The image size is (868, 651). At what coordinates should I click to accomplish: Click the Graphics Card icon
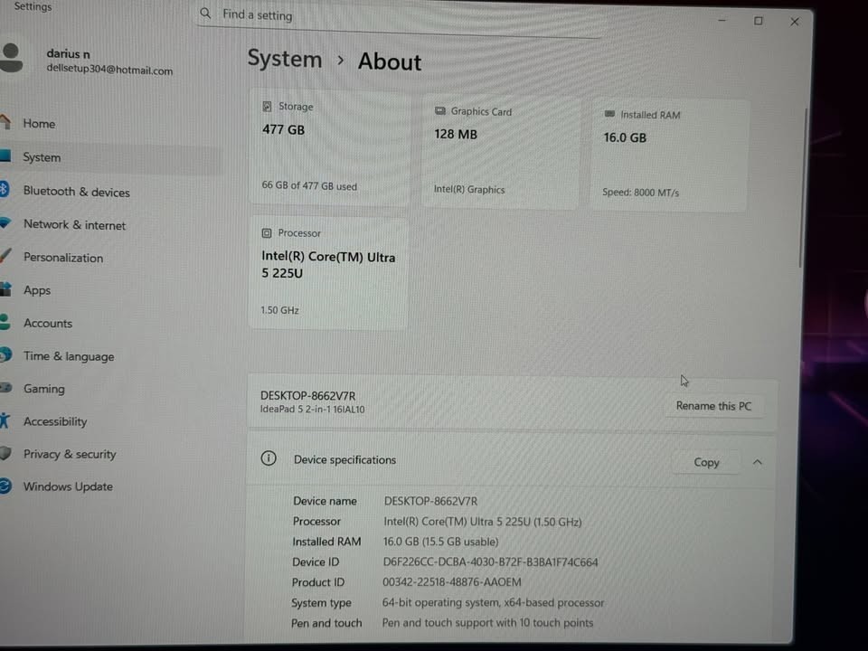(440, 110)
